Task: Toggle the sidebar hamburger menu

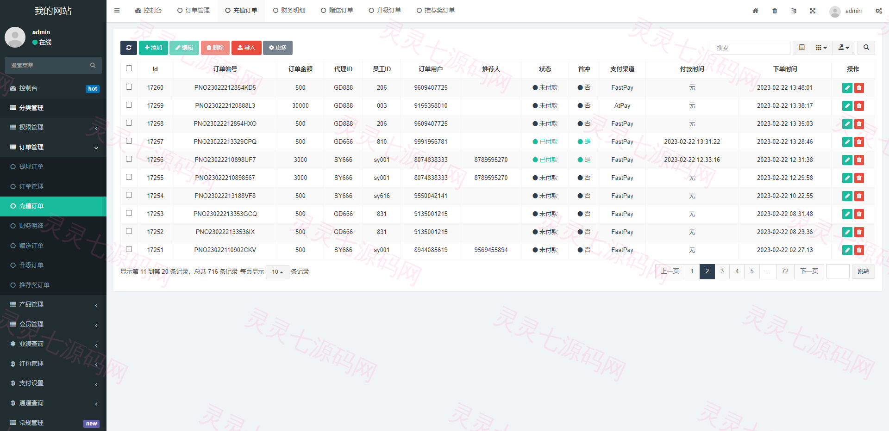Action: (x=117, y=11)
